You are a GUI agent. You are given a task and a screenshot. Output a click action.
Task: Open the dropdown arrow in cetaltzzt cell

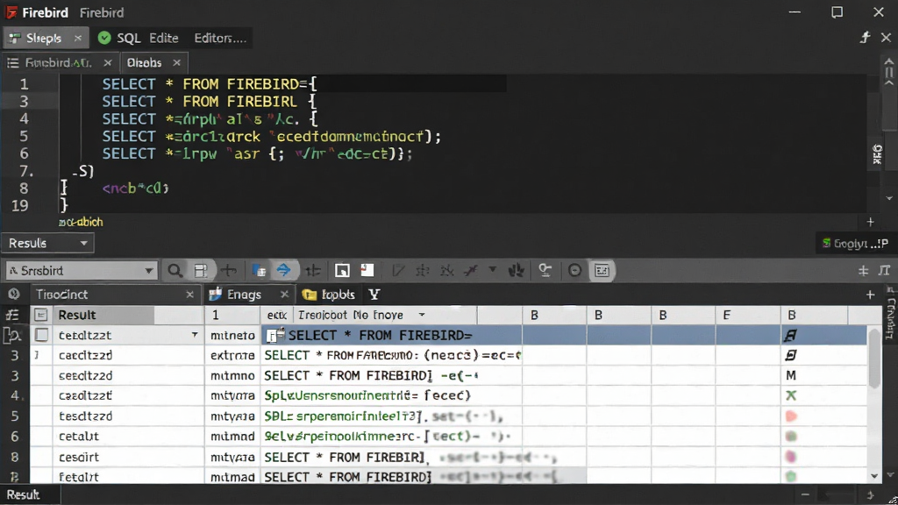pyautogui.click(x=195, y=335)
